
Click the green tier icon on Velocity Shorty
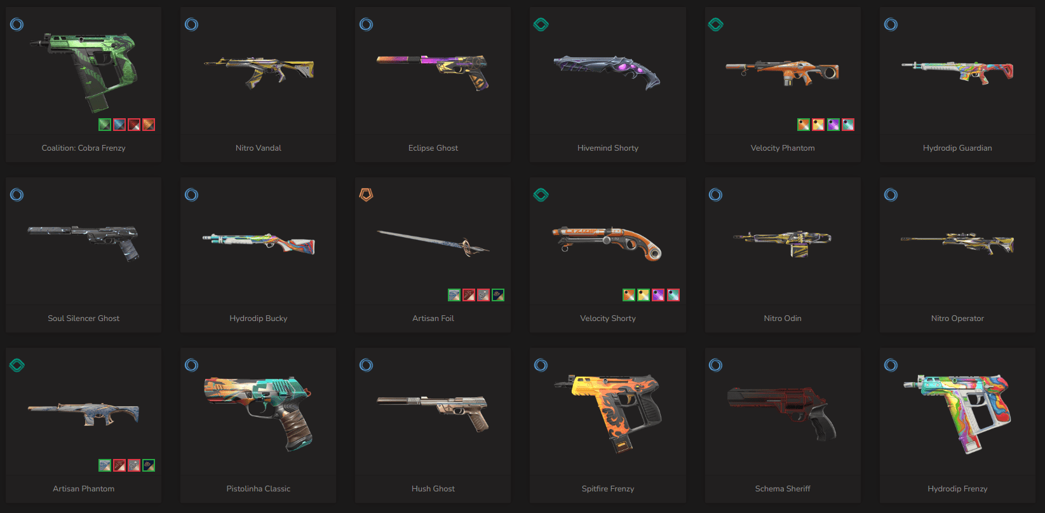(541, 195)
